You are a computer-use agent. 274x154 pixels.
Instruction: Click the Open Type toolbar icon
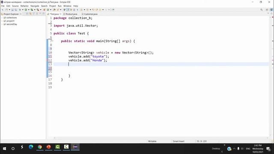[54, 10]
